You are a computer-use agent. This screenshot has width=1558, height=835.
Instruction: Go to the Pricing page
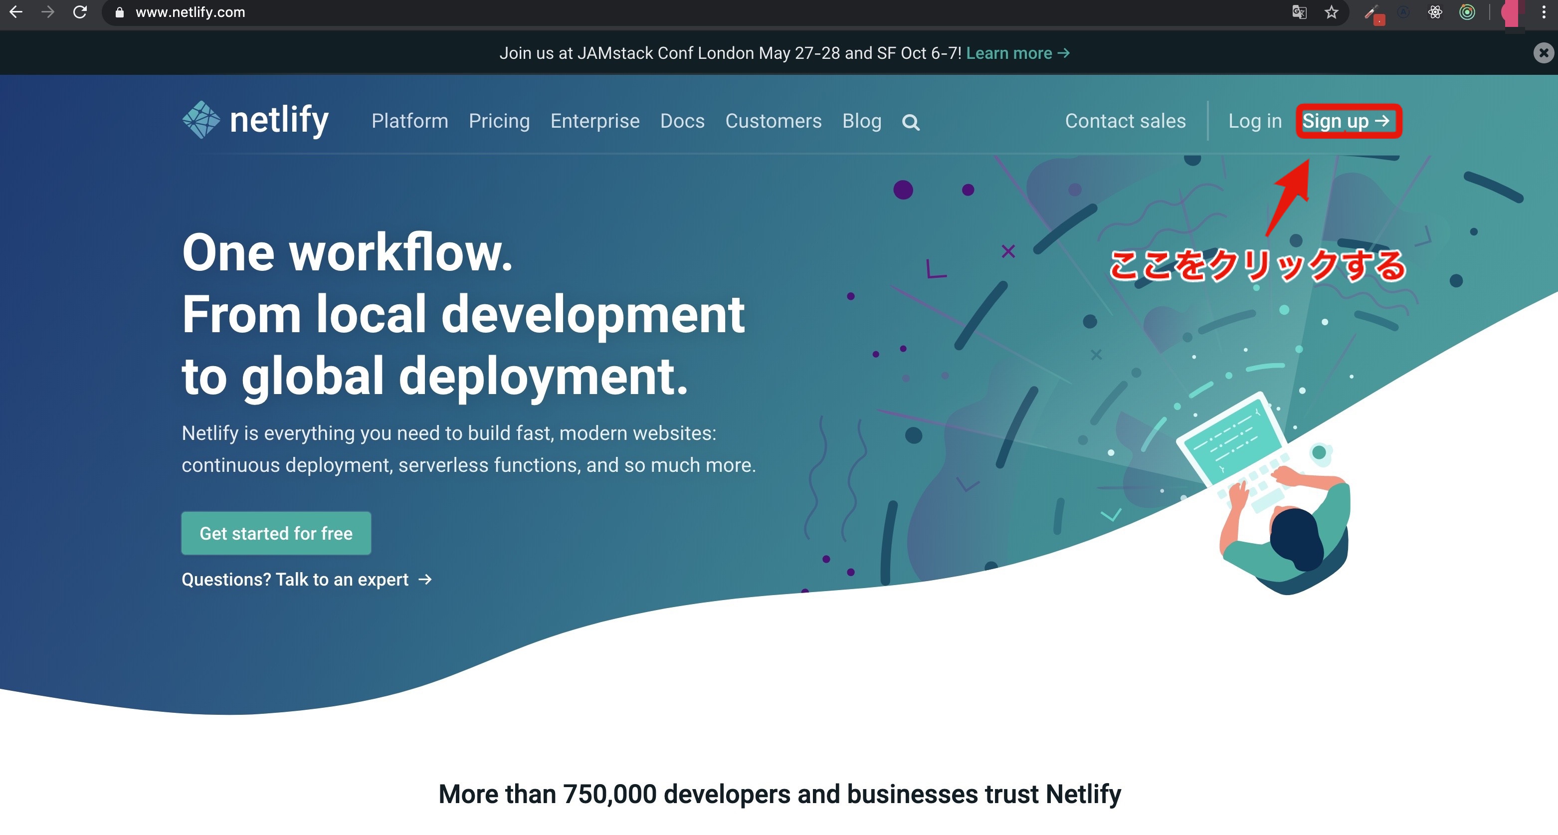[499, 121]
